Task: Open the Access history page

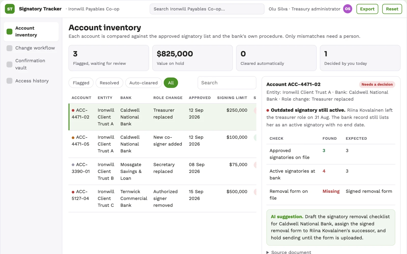Action: point(31,81)
